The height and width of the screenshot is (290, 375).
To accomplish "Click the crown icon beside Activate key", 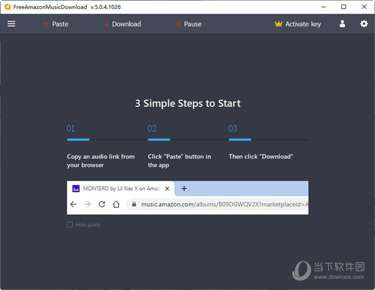I will pos(278,23).
